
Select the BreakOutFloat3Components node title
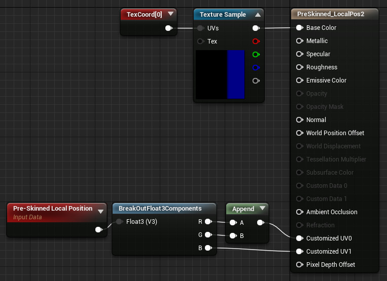[x=160, y=209]
